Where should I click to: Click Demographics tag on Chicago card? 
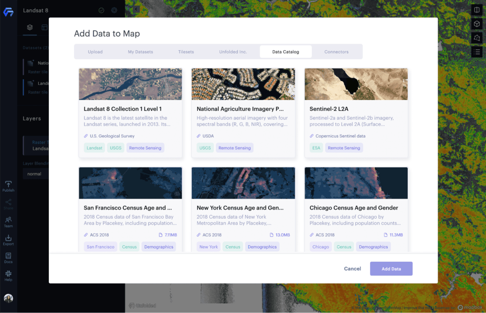pyautogui.click(x=373, y=247)
